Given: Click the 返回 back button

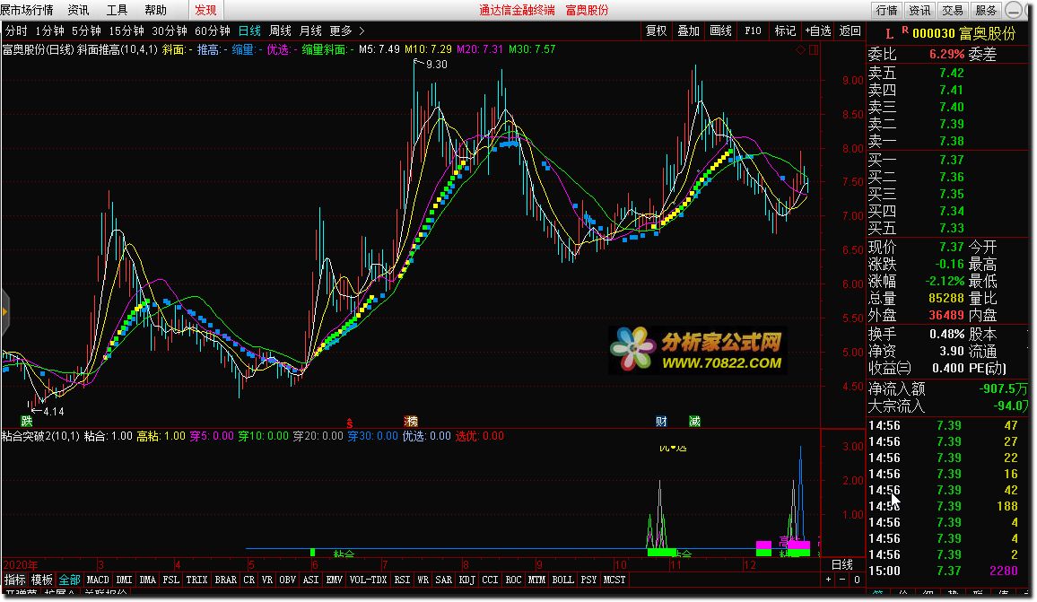Looking at the screenshot, I should (x=850, y=31).
